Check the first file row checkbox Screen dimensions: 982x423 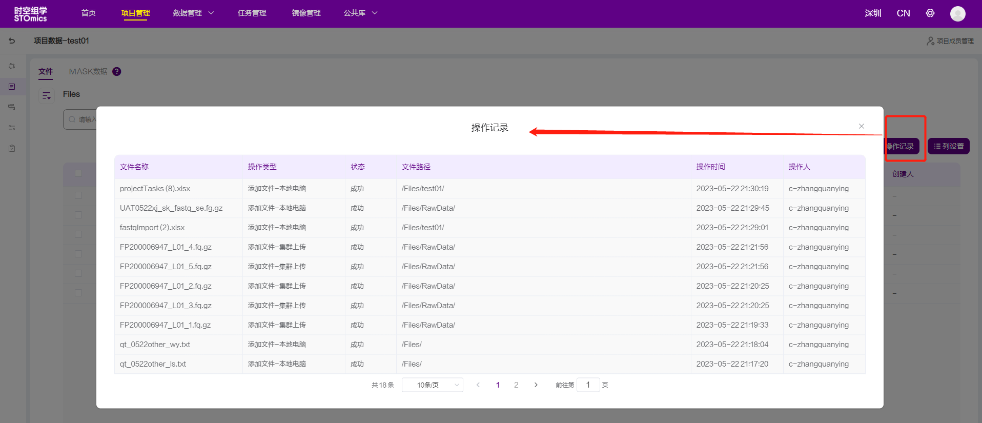[x=78, y=195]
